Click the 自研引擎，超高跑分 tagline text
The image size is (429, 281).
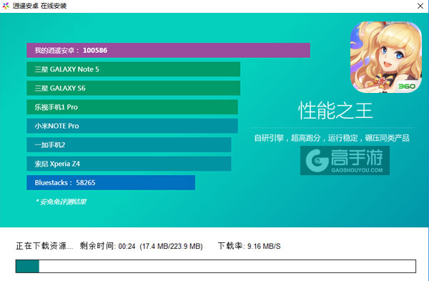pos(332,138)
